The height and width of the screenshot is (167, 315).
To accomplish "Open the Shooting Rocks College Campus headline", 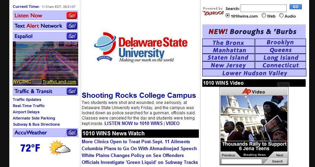I will [x=139, y=95].
